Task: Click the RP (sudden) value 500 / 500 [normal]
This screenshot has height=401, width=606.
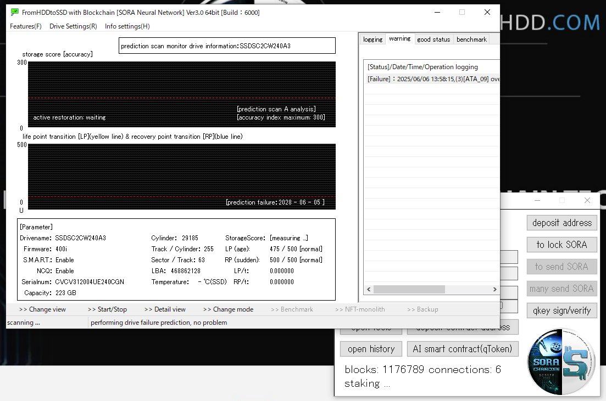Action: click(x=296, y=260)
